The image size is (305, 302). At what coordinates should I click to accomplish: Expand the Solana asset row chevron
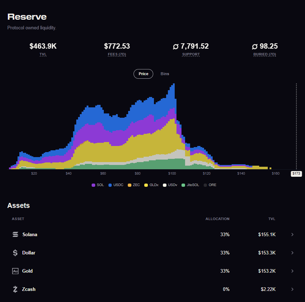292,234
